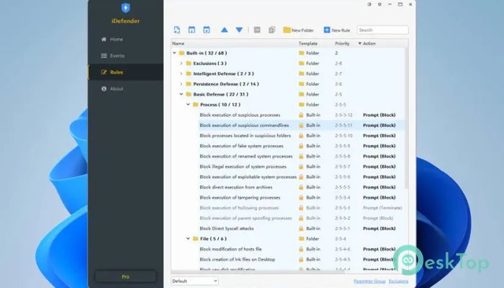Screen dimensions: 504x288
Task: Toggle the theme (half-circle) icon in title bar
Action: (x=369, y=4)
